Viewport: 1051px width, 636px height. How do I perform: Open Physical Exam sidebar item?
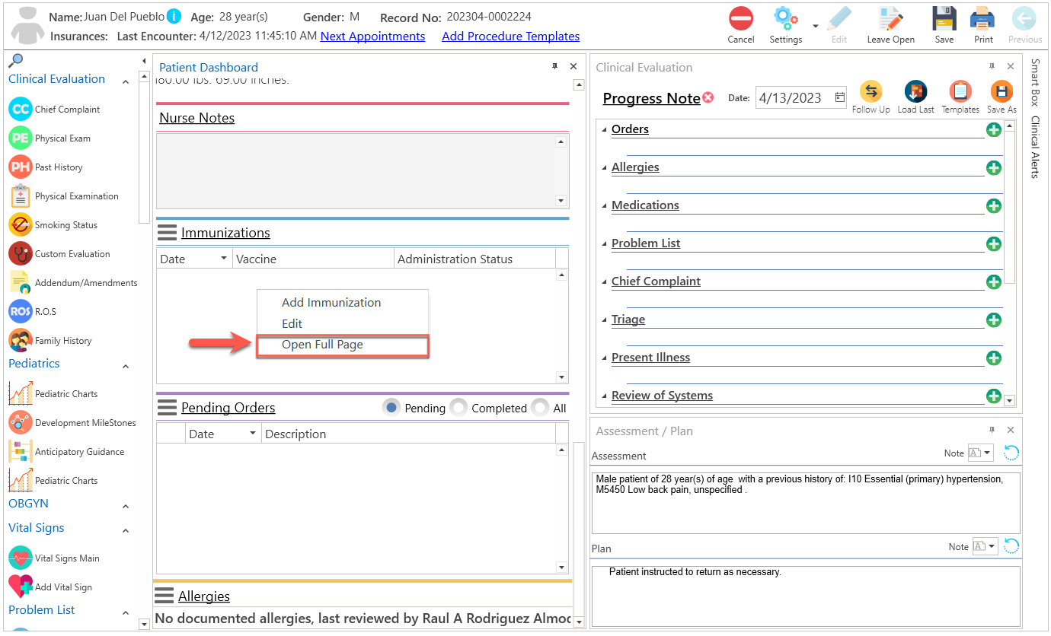pos(50,138)
